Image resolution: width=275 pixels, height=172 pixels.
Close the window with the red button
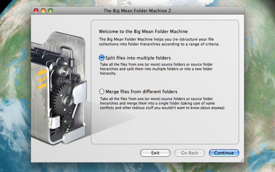[36, 11]
